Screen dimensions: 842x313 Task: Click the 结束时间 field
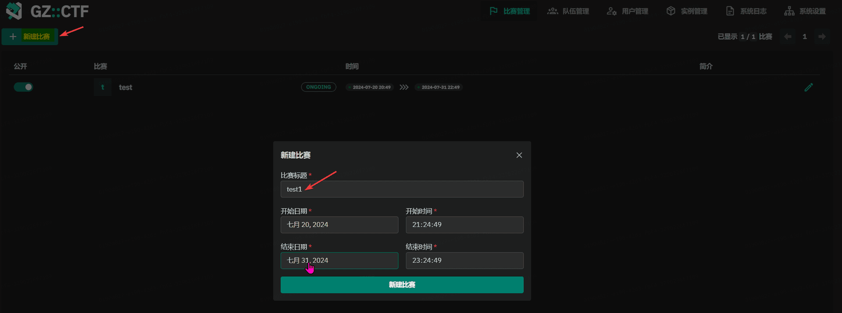pyautogui.click(x=464, y=260)
